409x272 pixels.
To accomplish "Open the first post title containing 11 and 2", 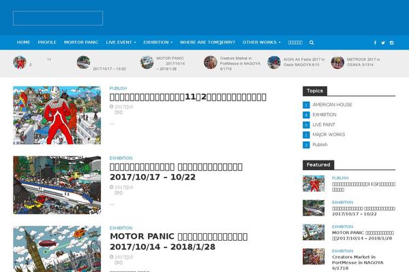I will click(x=188, y=97).
